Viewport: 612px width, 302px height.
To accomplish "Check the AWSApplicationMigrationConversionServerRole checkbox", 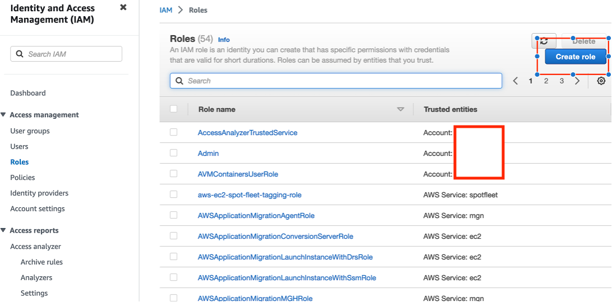I will [174, 235].
